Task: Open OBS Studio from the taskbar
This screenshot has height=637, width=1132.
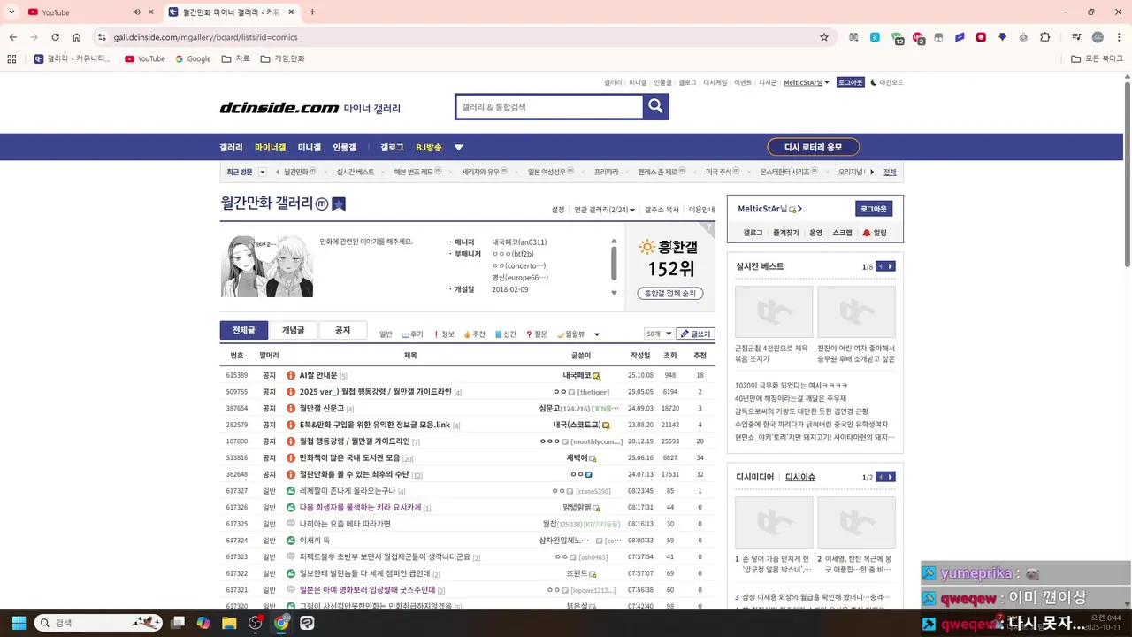Action: point(256,623)
